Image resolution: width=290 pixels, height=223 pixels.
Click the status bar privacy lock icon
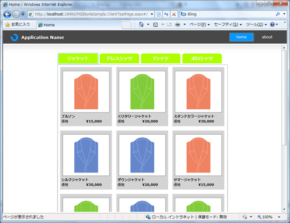pos(245,217)
